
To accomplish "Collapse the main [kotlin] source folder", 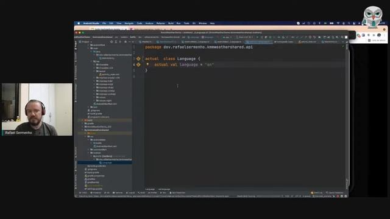I will click(91, 156).
